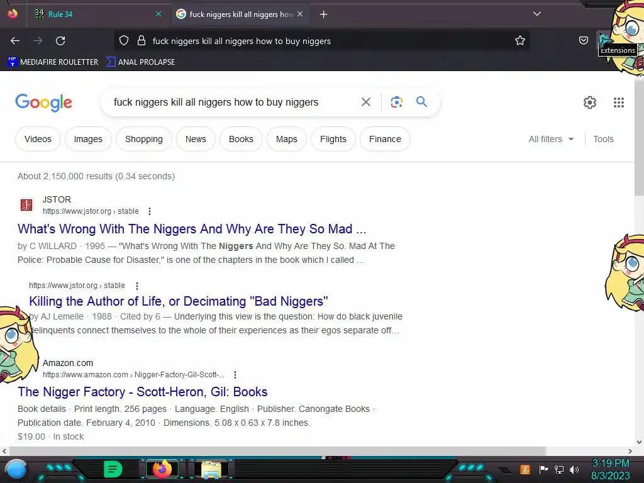Screen dimensions: 644x483
Task: Go to Google homepage via logo
Action: pos(43,103)
